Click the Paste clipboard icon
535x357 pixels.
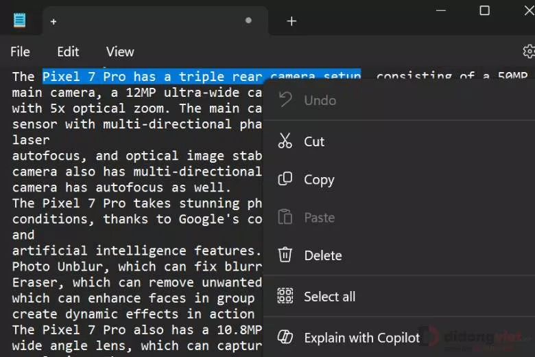click(285, 218)
